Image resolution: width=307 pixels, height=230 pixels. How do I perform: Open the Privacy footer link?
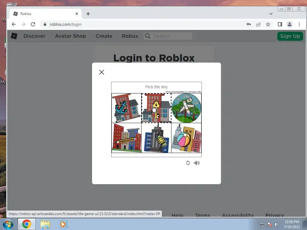tap(275, 215)
